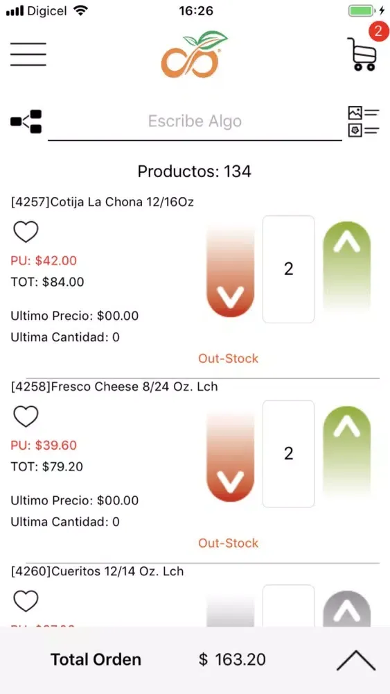Decrease Fresco Cheese quantity with red arrow

231,454
